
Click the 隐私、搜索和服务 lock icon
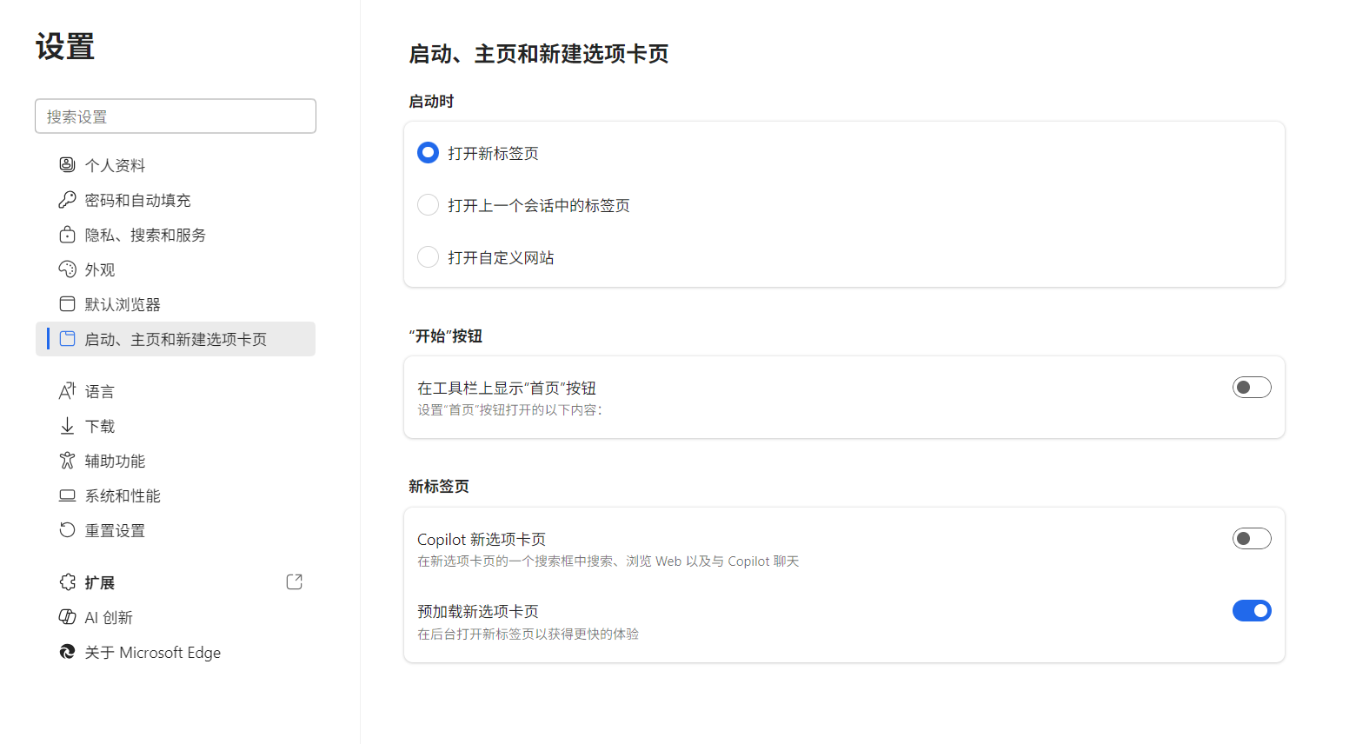67,234
